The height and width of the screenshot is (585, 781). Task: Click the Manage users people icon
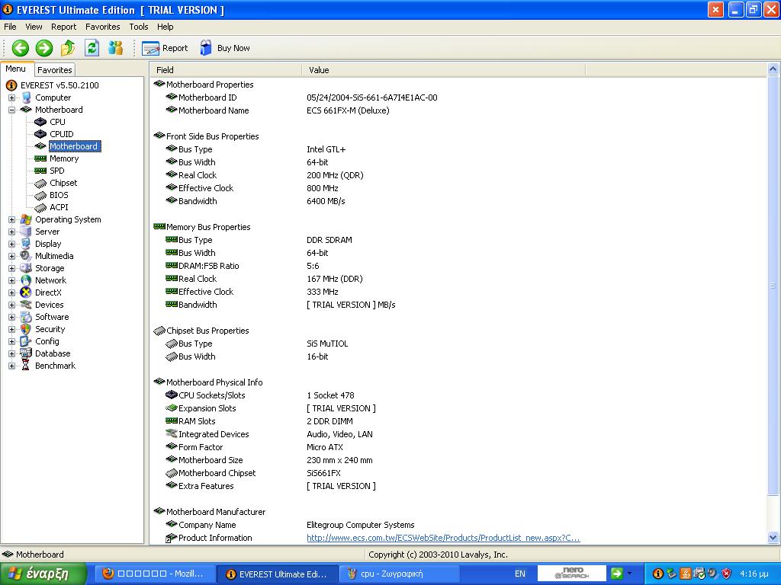tap(115, 48)
